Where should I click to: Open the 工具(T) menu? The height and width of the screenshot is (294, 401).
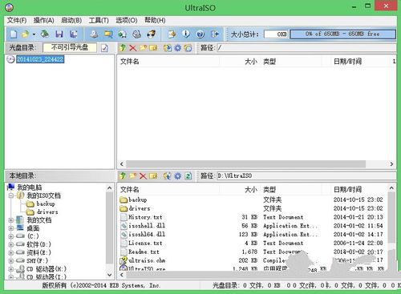point(99,20)
